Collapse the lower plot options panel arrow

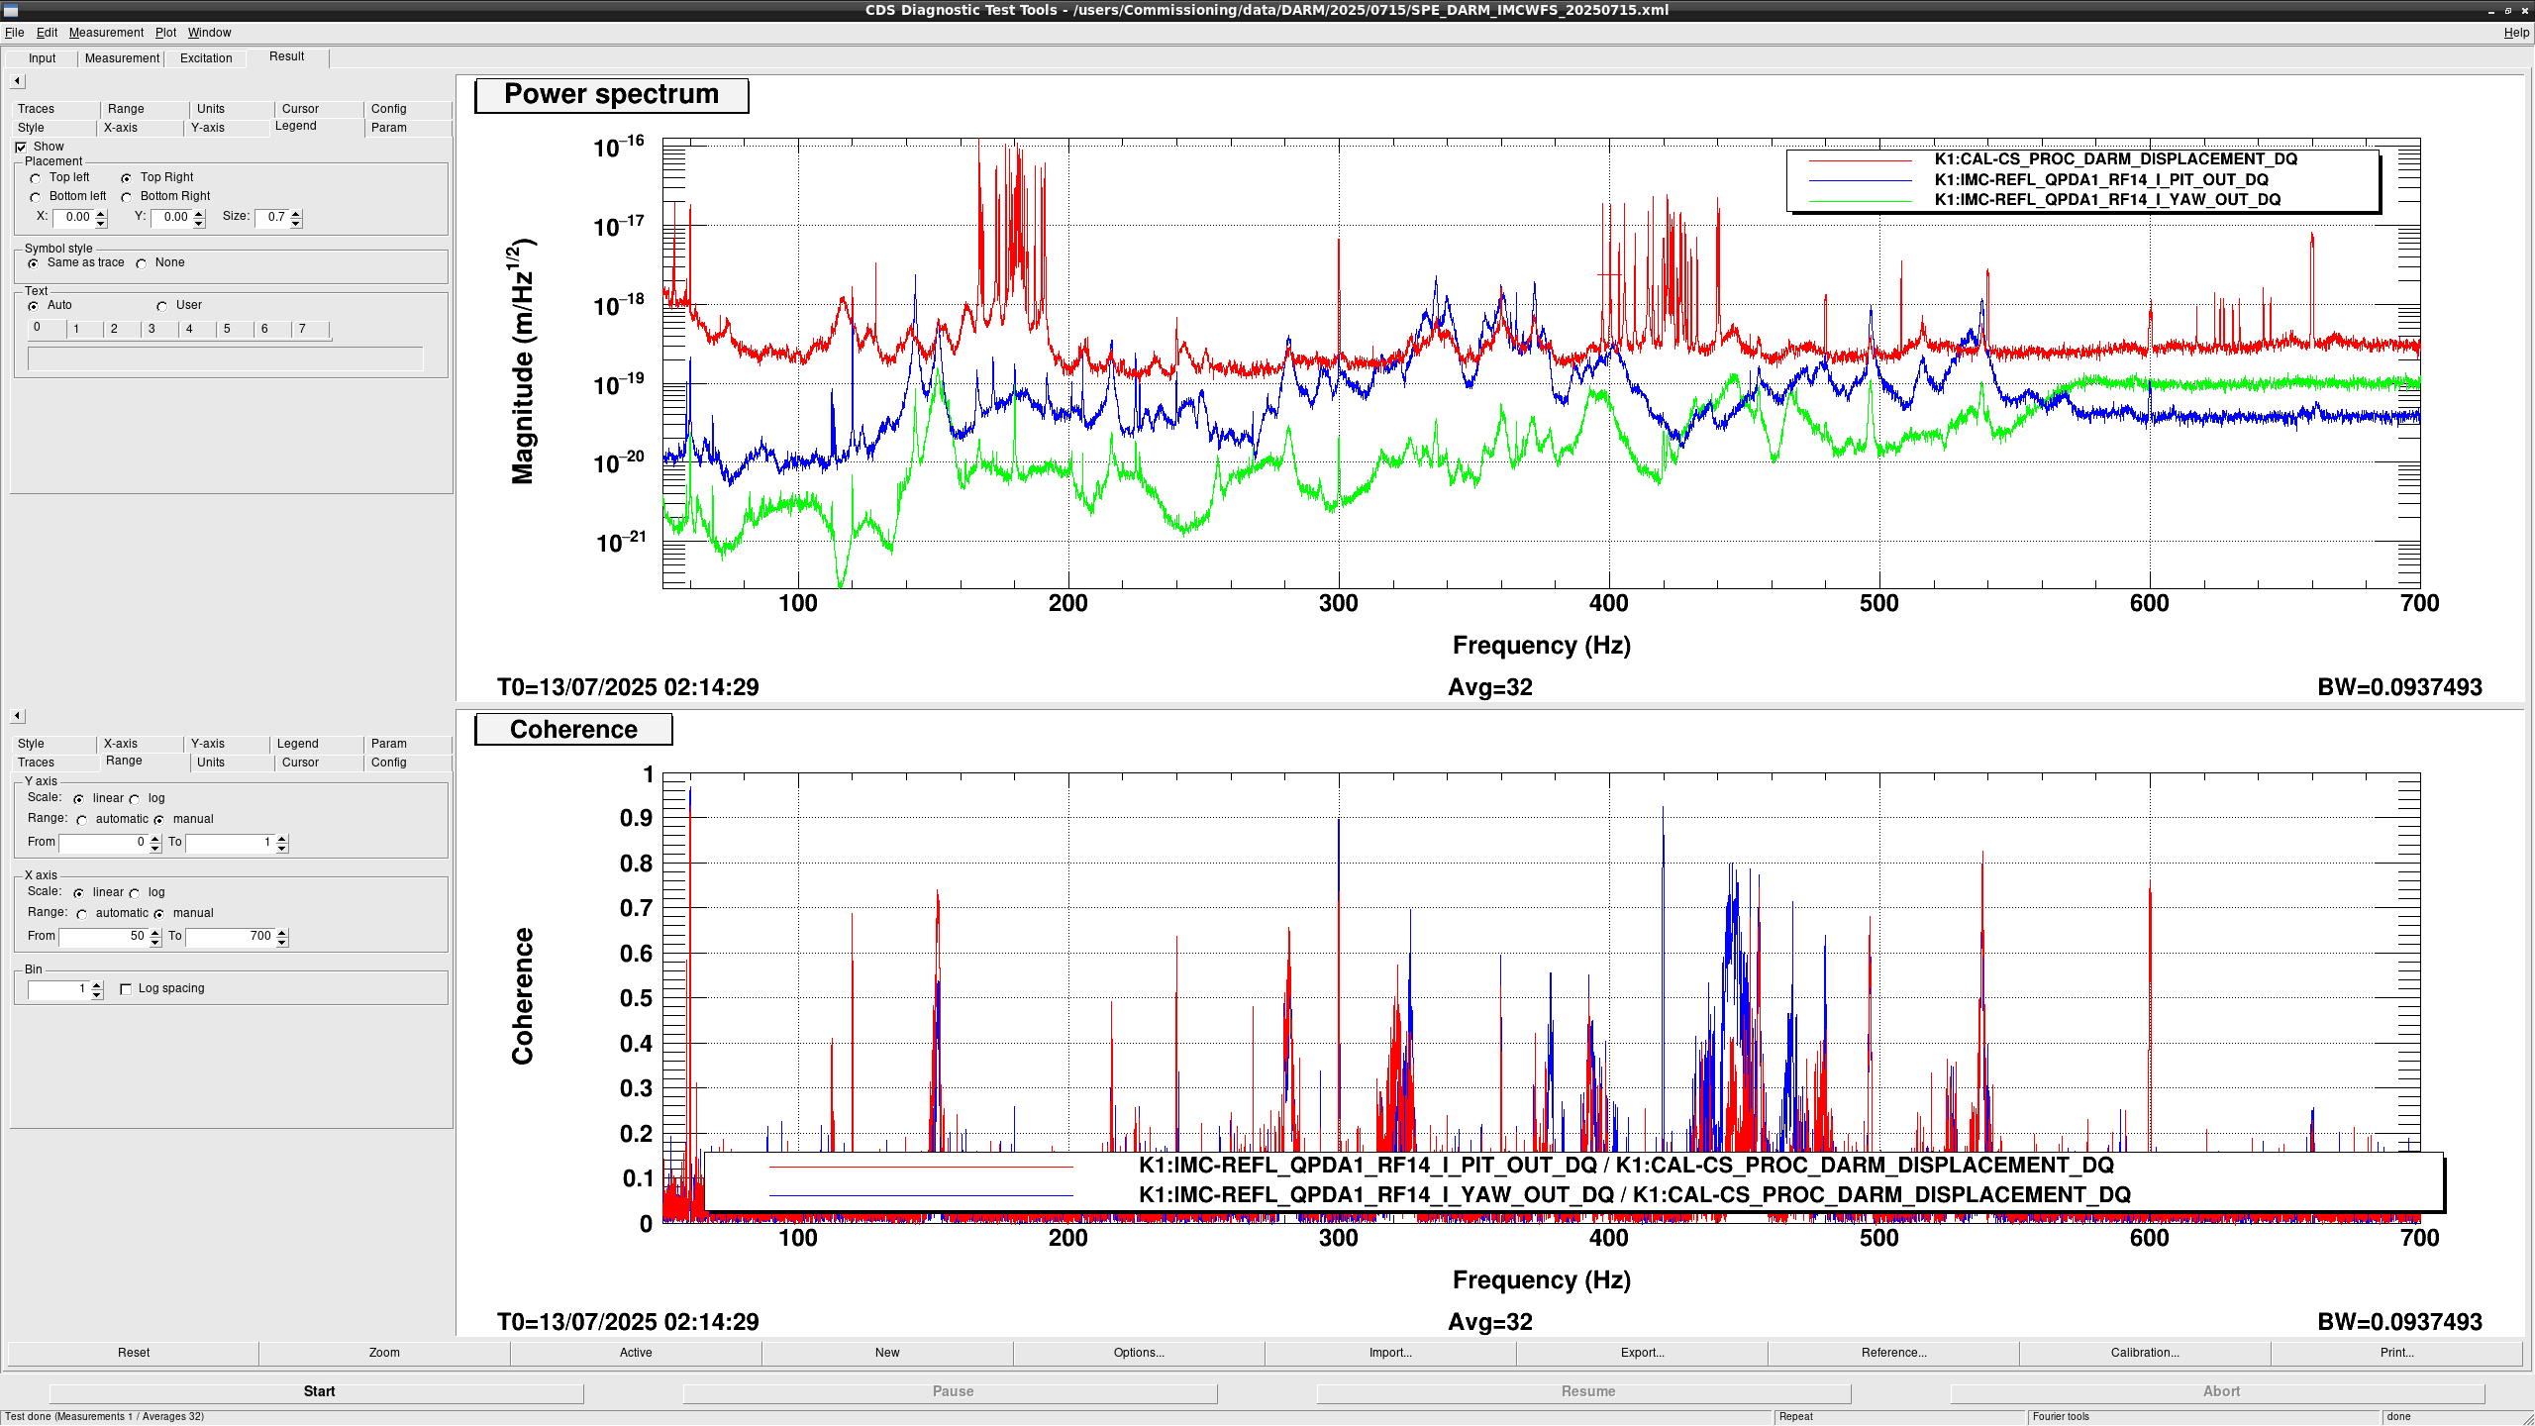pyautogui.click(x=18, y=716)
